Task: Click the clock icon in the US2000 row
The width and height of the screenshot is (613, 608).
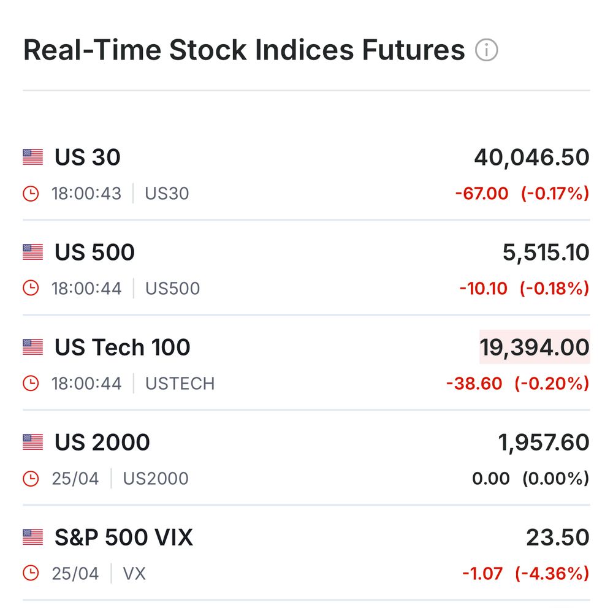Action: point(31,478)
